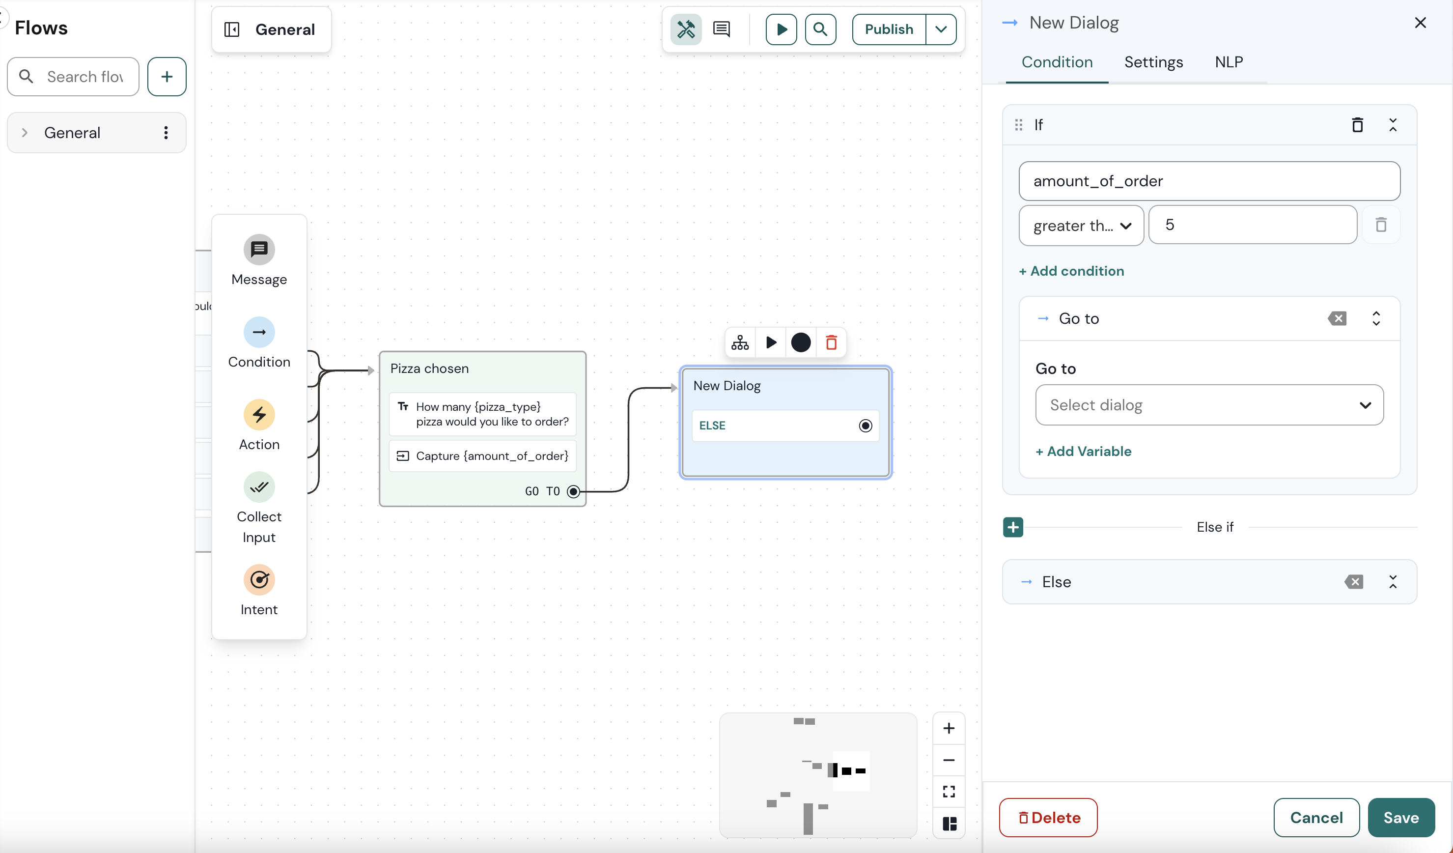
Task: Fit canvas using the fullscreen icon
Action: pos(949,791)
